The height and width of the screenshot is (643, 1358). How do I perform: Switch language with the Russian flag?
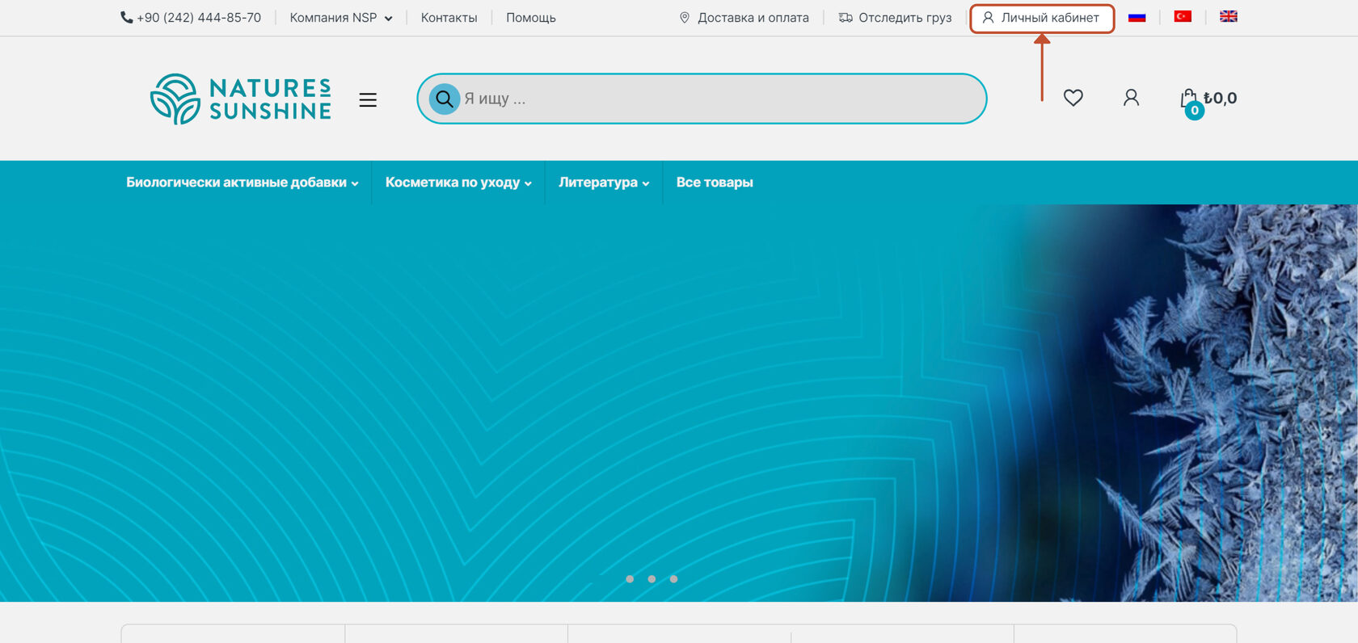coord(1137,17)
